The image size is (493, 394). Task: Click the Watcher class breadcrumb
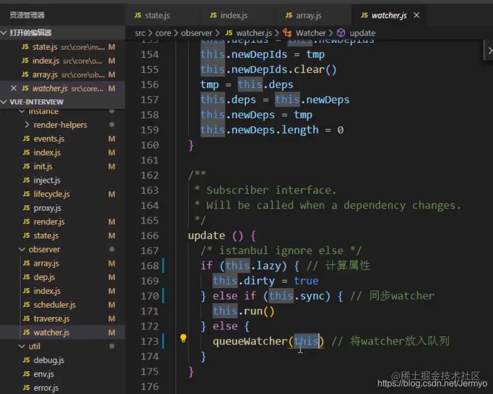click(310, 33)
